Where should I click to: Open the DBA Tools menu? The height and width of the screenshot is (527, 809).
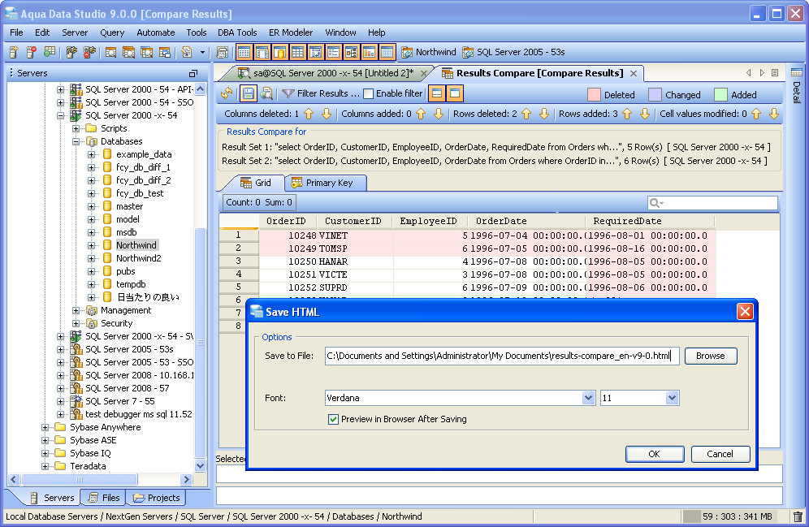tap(237, 32)
